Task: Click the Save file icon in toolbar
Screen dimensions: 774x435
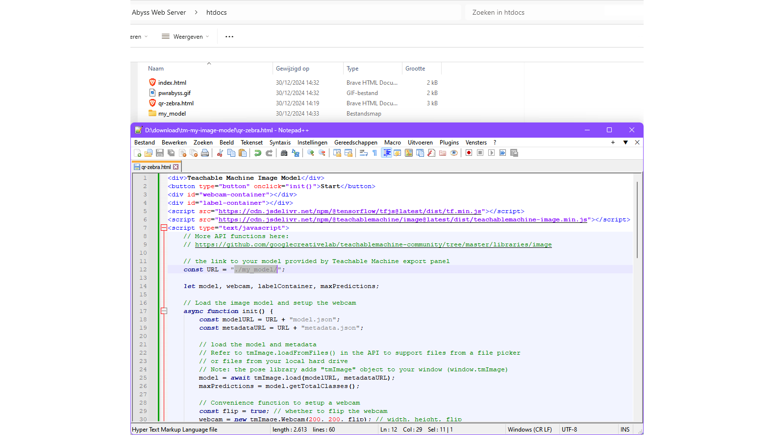Action: click(x=160, y=153)
